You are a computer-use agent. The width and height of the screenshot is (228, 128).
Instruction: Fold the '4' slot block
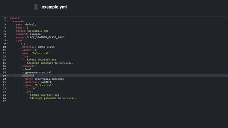[x=7, y=44]
